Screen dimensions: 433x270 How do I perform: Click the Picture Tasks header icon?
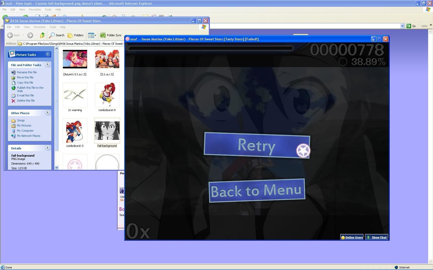click(x=12, y=53)
